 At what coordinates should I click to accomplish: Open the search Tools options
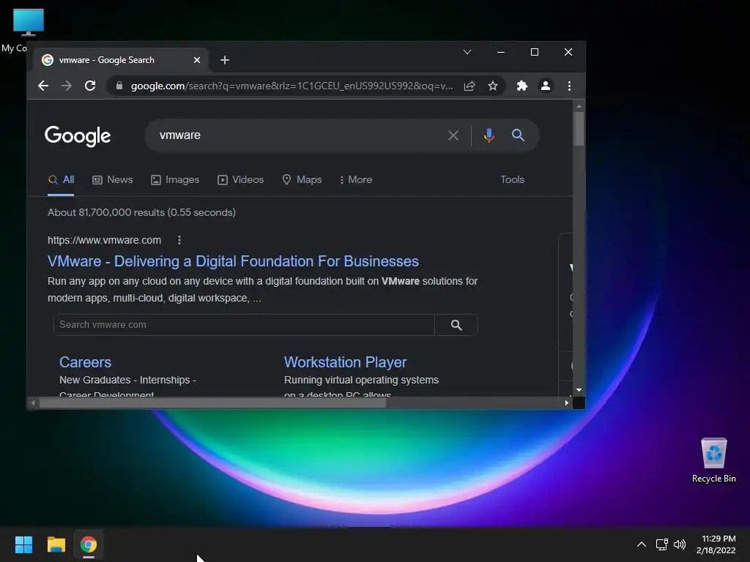512,180
